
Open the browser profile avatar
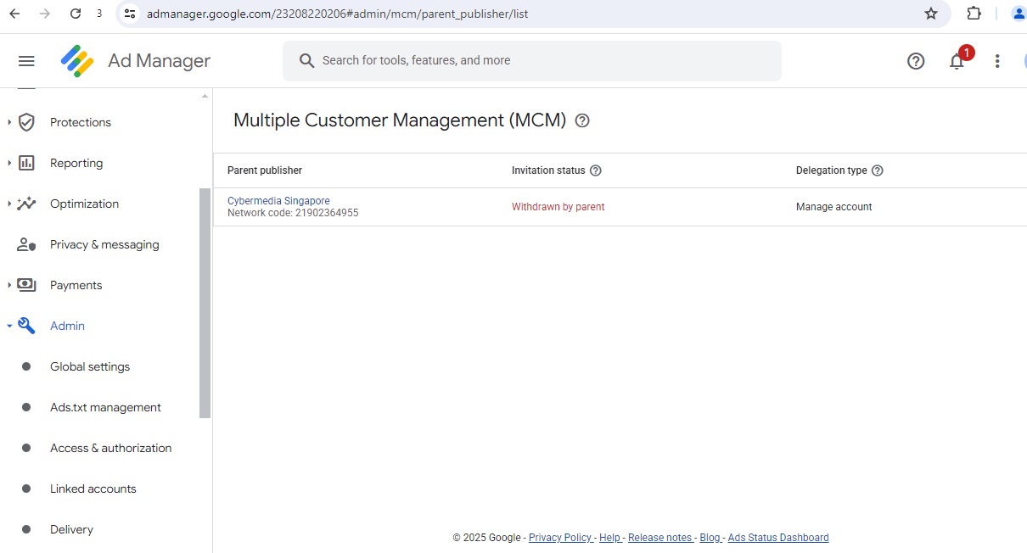point(1019,14)
